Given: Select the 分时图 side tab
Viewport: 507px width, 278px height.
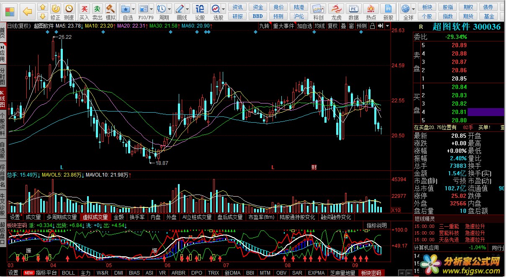Looking at the screenshot, I should 3,76.
